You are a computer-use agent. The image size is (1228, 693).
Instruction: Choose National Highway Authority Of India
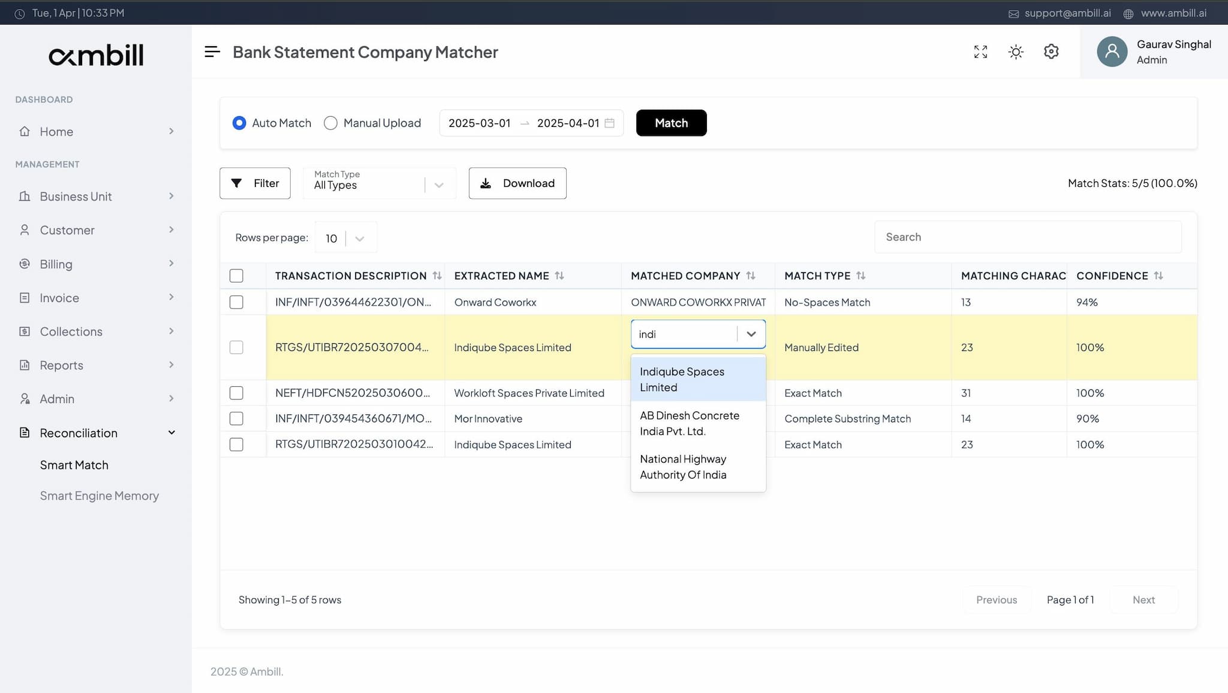[x=699, y=467]
